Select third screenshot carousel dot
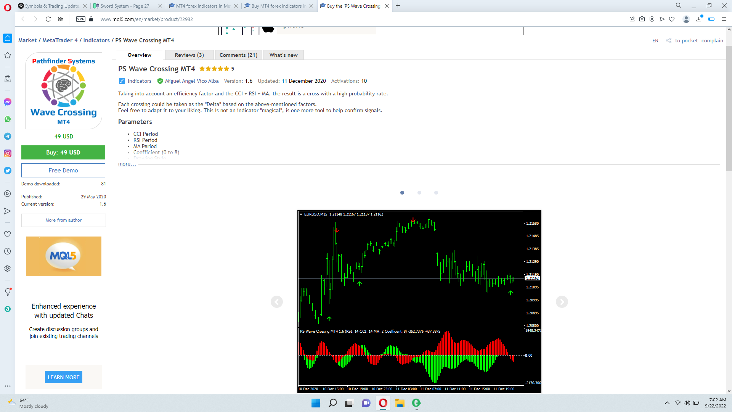 click(436, 193)
